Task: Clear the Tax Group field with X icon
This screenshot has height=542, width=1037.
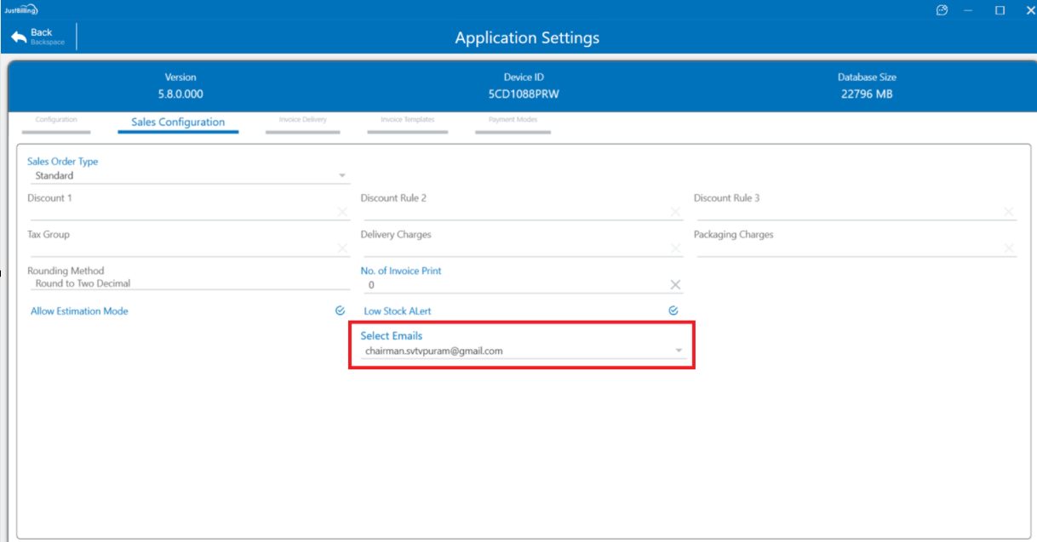Action: click(x=342, y=248)
